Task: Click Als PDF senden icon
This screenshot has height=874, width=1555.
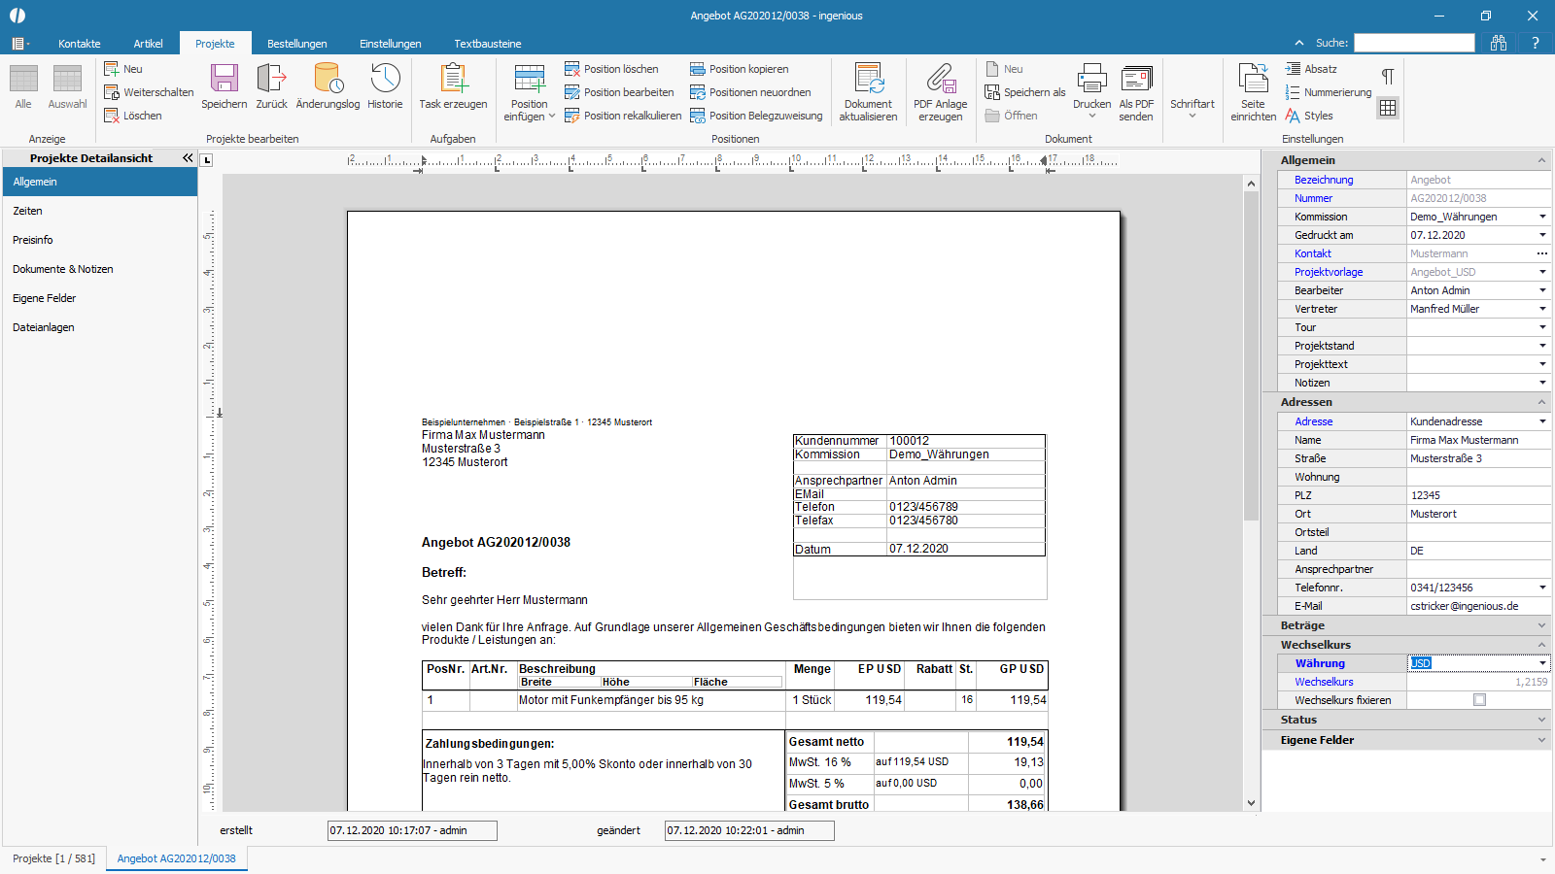Action: point(1136,78)
